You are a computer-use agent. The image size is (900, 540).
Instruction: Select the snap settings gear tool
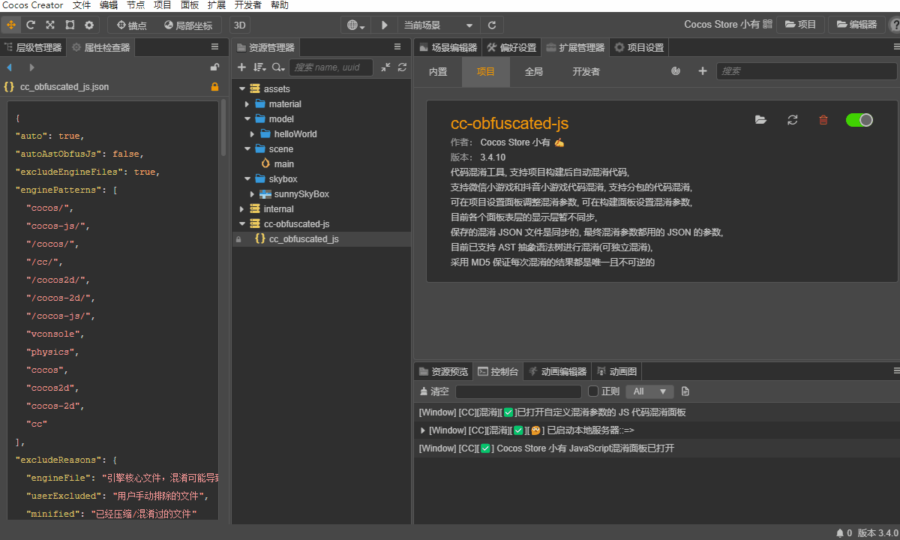[89, 25]
